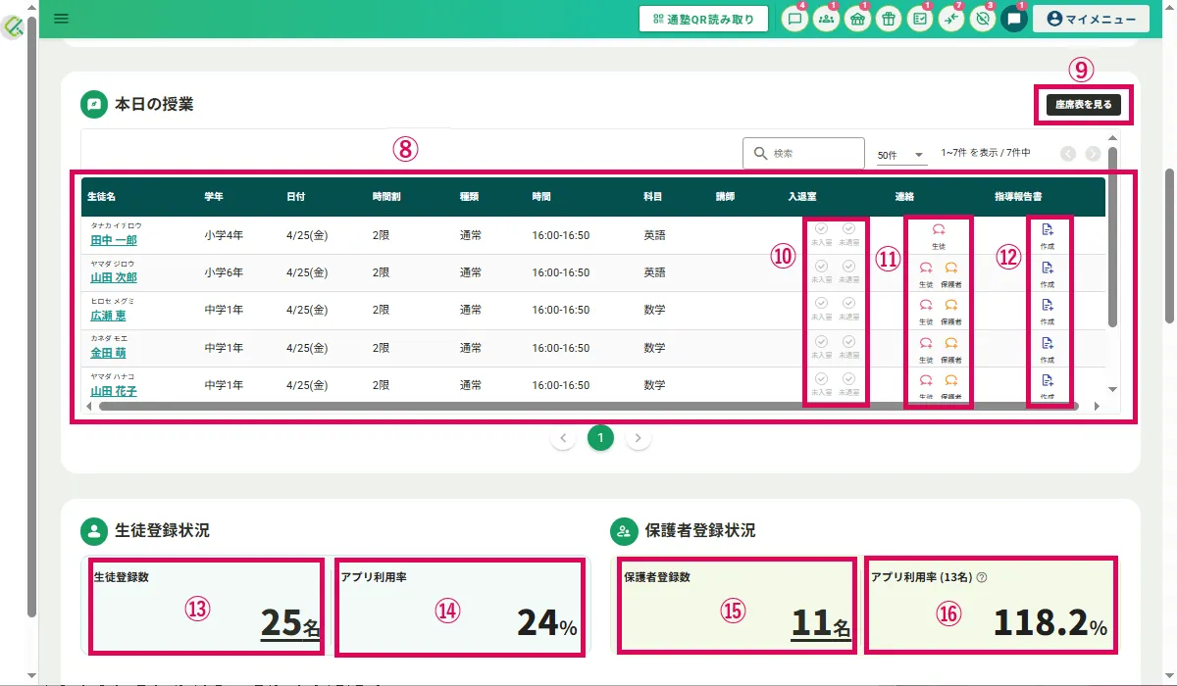1177x686 pixels.
Task: Open the dark chat message icon
Action: coord(1014,19)
